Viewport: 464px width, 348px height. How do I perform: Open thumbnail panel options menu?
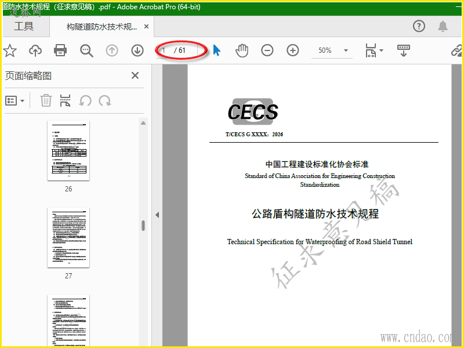(14, 101)
